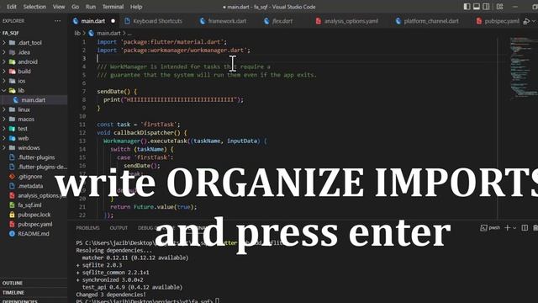Screen dimensions: 538x303
Task: Open Customize Layout icon
Action: 499,7
